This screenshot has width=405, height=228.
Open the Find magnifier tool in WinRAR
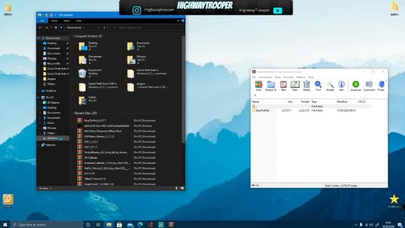click(318, 86)
